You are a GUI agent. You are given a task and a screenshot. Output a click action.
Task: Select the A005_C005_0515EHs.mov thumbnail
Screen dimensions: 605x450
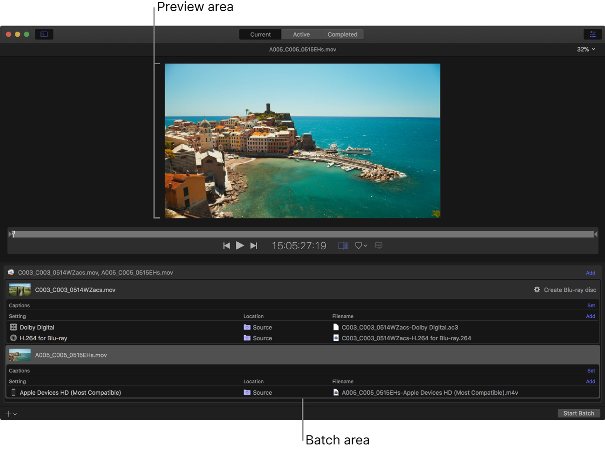[x=19, y=354]
